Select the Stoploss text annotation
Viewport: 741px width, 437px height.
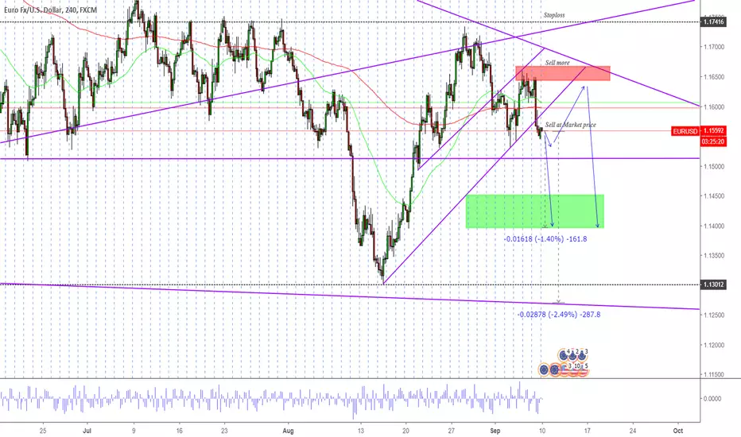pyautogui.click(x=554, y=15)
